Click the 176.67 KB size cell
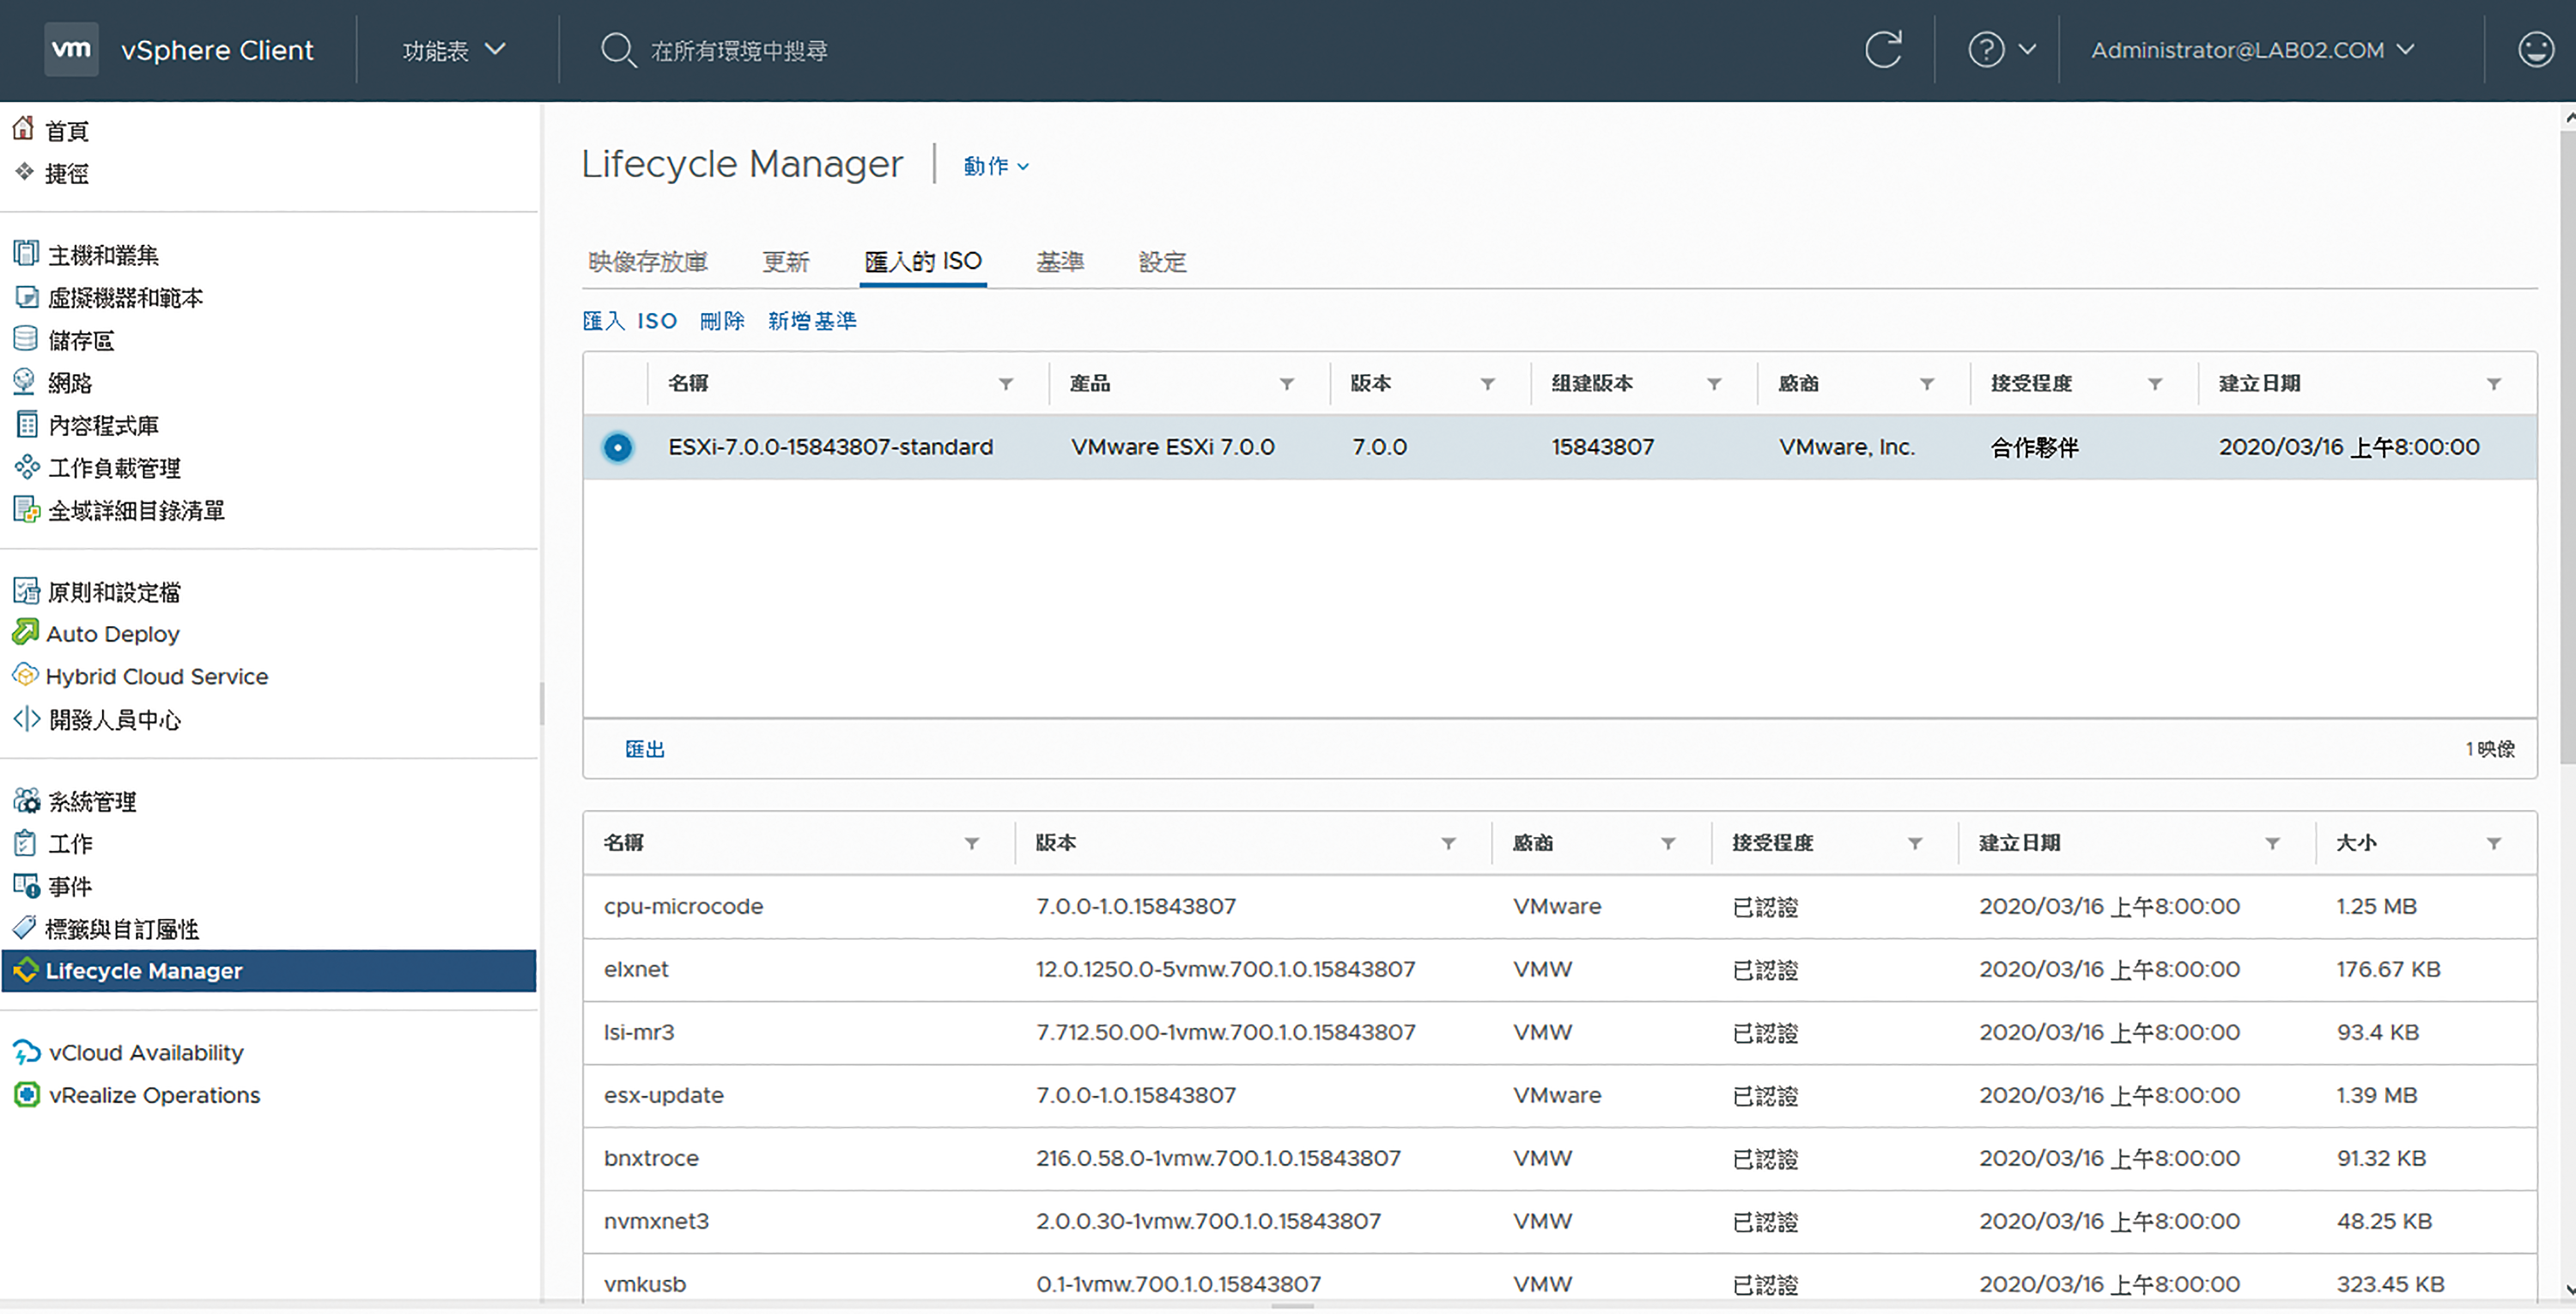The width and height of the screenshot is (2576, 1314). (x=2388, y=970)
